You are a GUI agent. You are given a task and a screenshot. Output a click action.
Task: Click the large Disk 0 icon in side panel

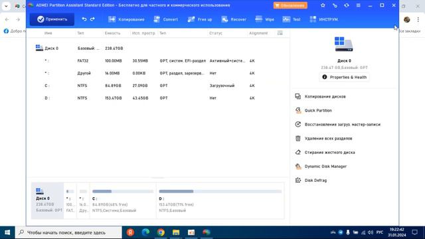point(344,44)
